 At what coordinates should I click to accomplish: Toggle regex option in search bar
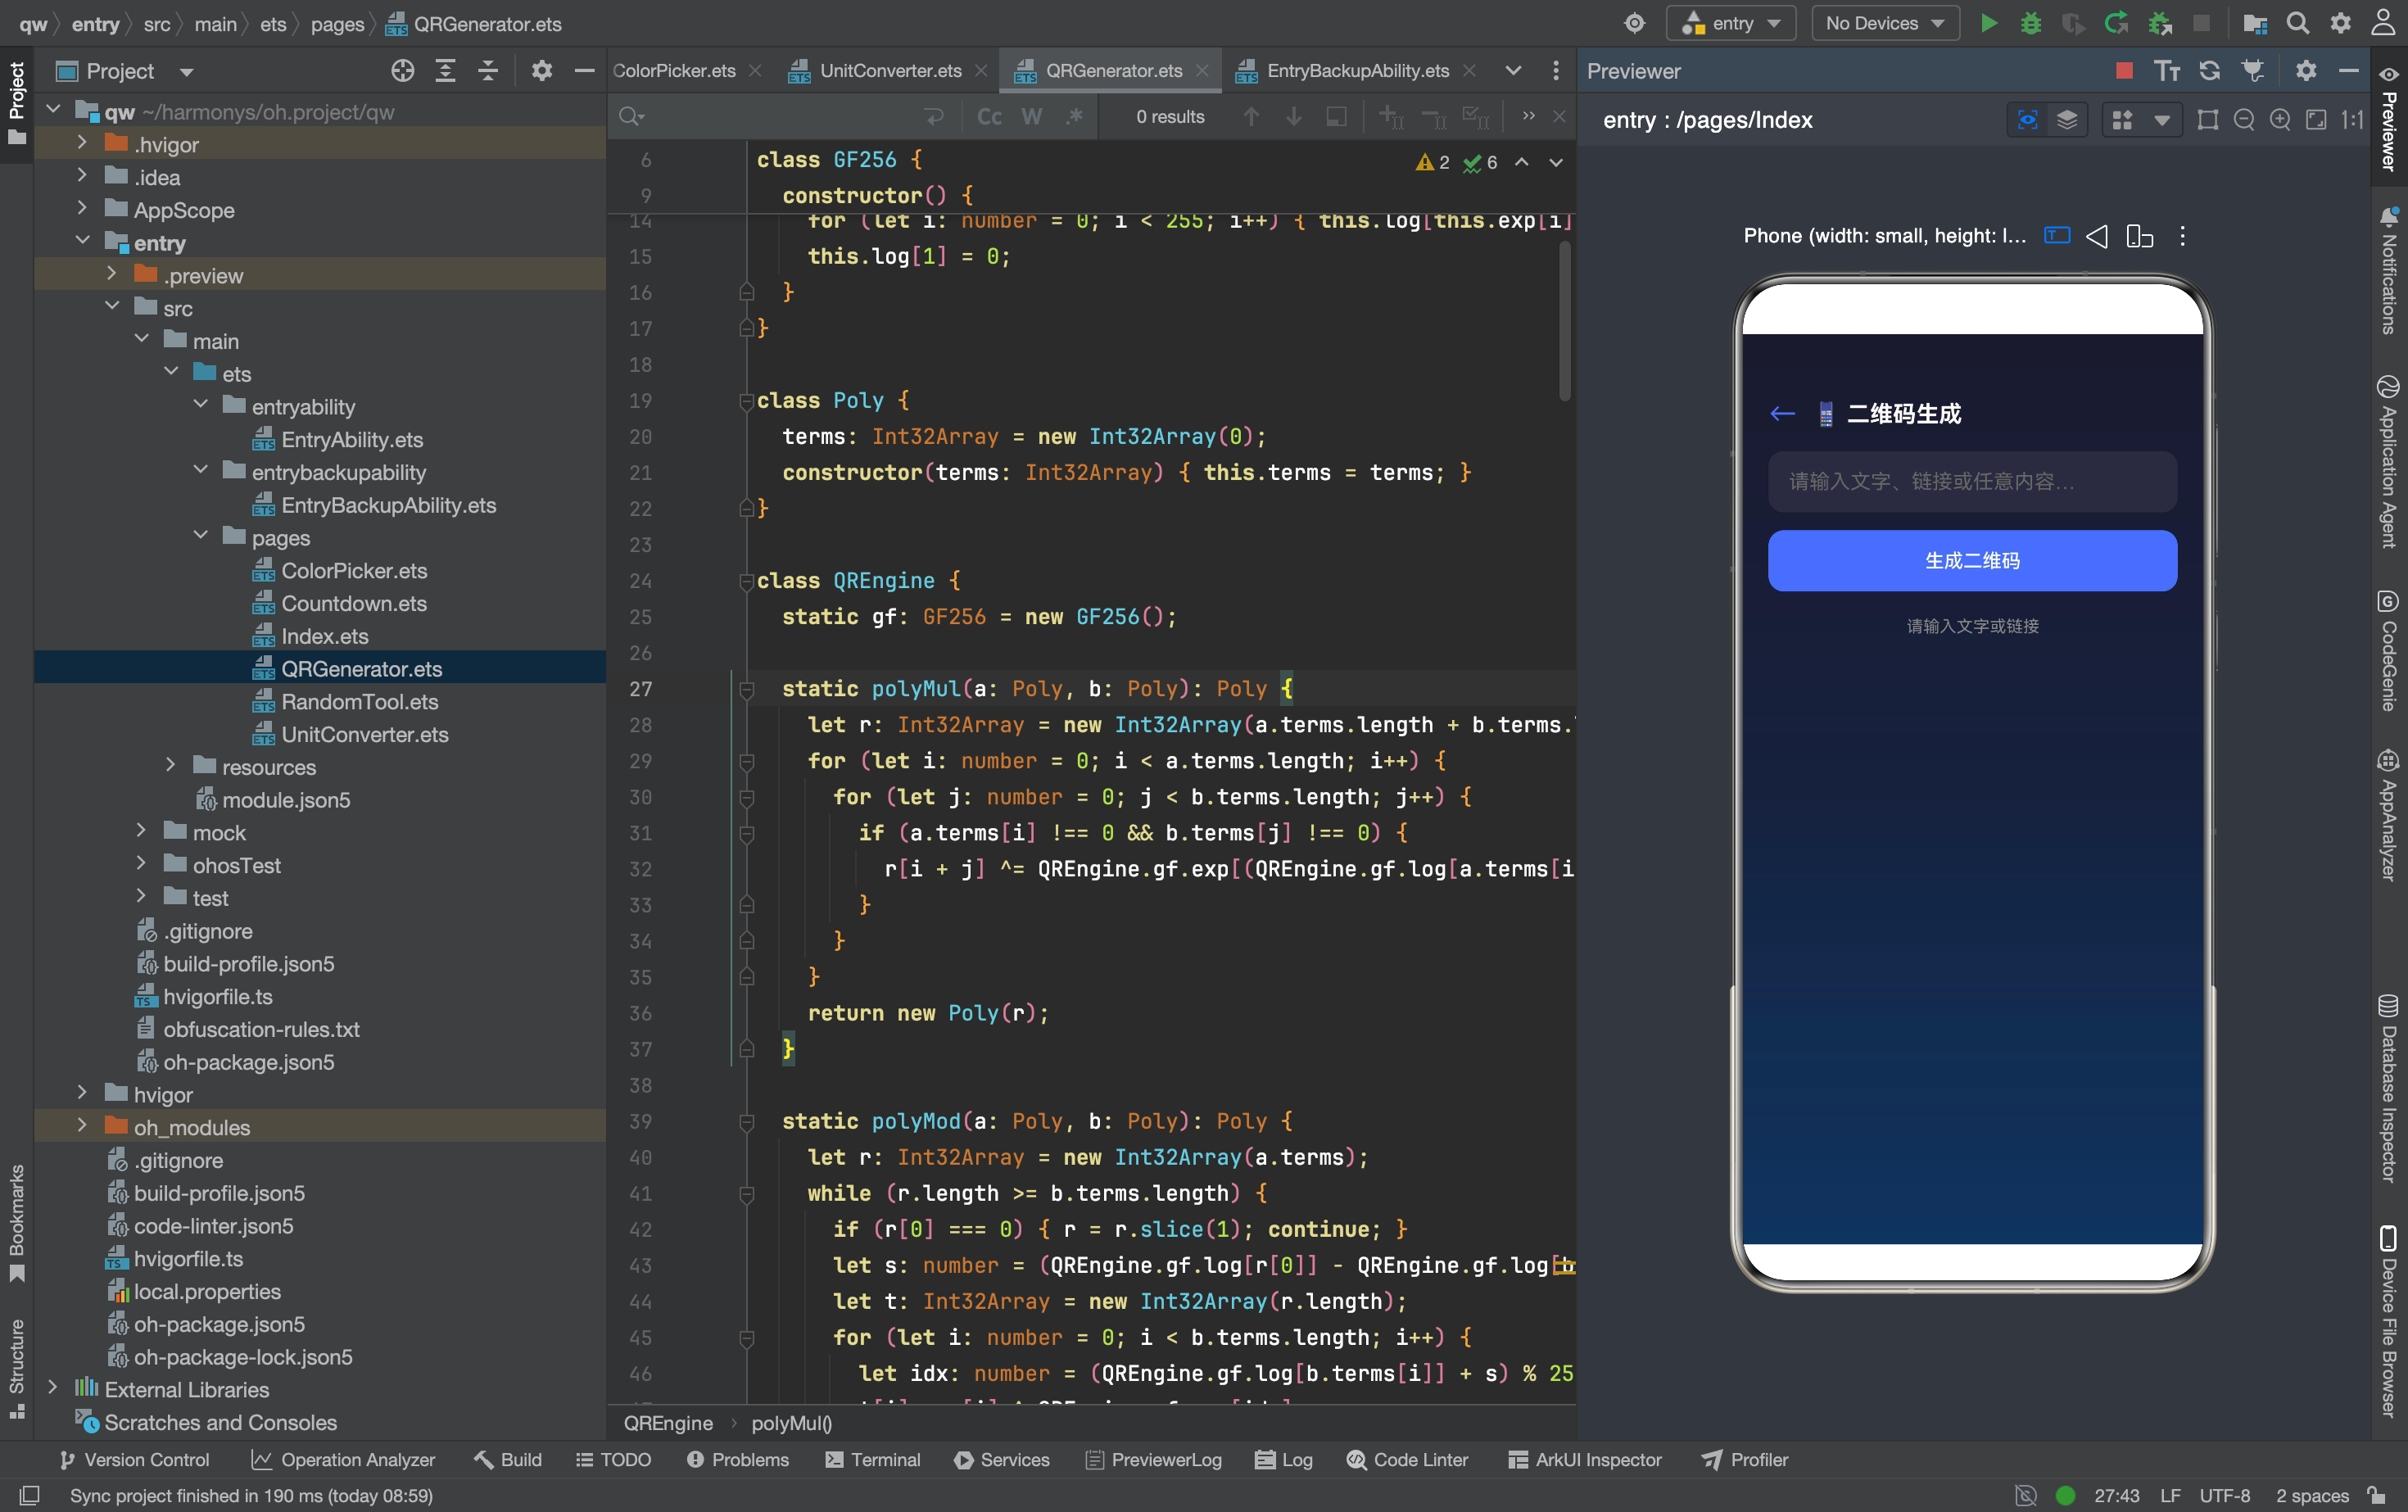point(1075,117)
